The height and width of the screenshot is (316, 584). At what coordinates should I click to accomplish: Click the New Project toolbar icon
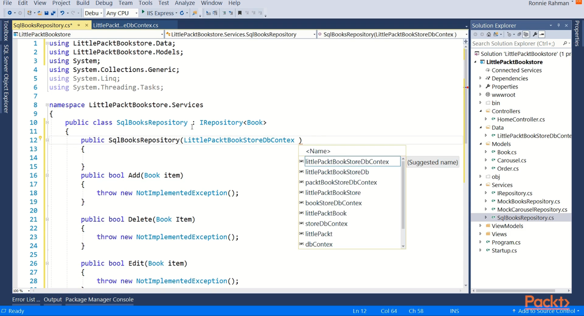30,13
